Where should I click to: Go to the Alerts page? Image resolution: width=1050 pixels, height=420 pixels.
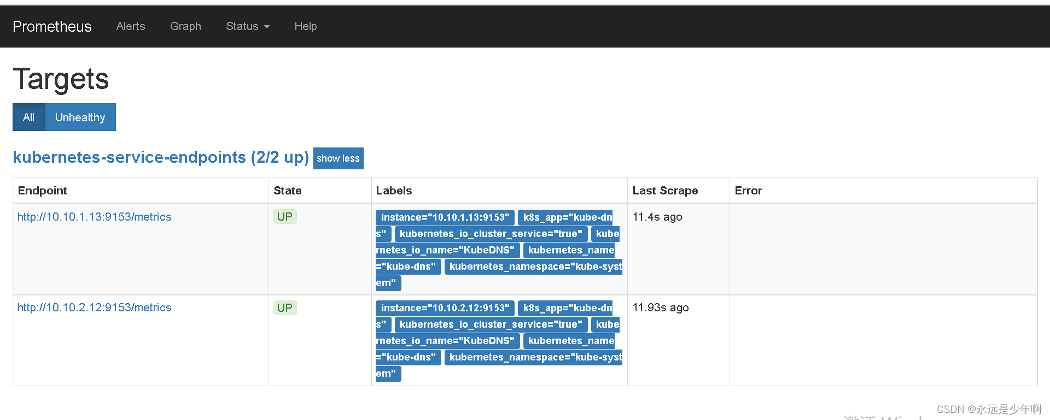pyautogui.click(x=131, y=26)
